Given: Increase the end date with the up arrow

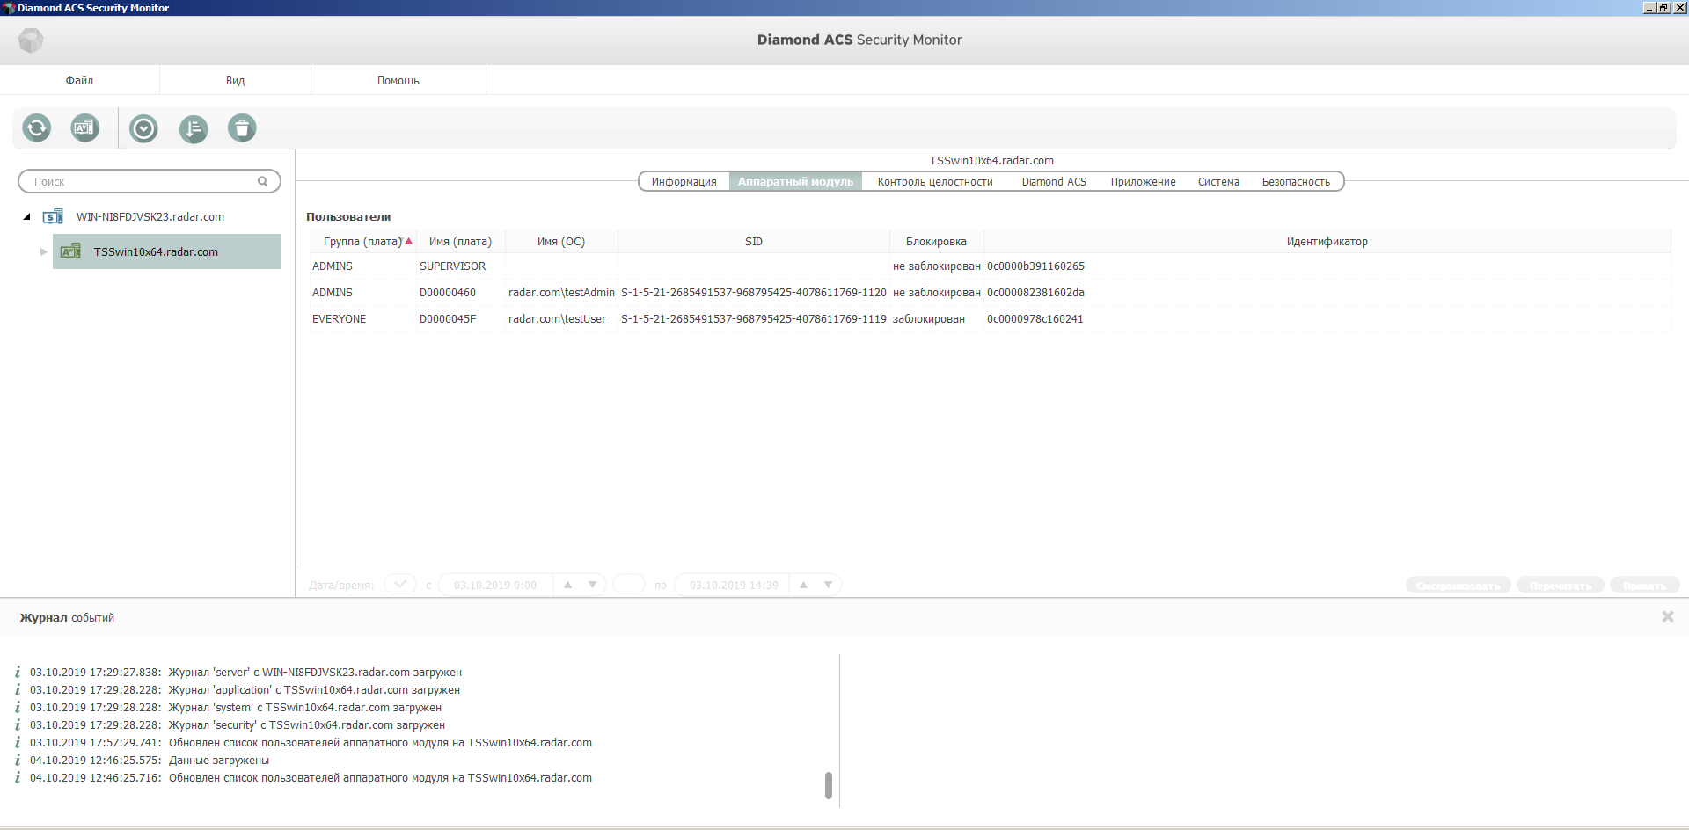Looking at the screenshot, I should point(803,585).
